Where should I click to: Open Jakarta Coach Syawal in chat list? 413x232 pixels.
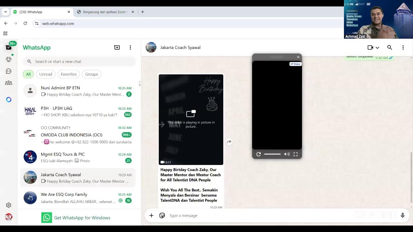click(x=78, y=178)
